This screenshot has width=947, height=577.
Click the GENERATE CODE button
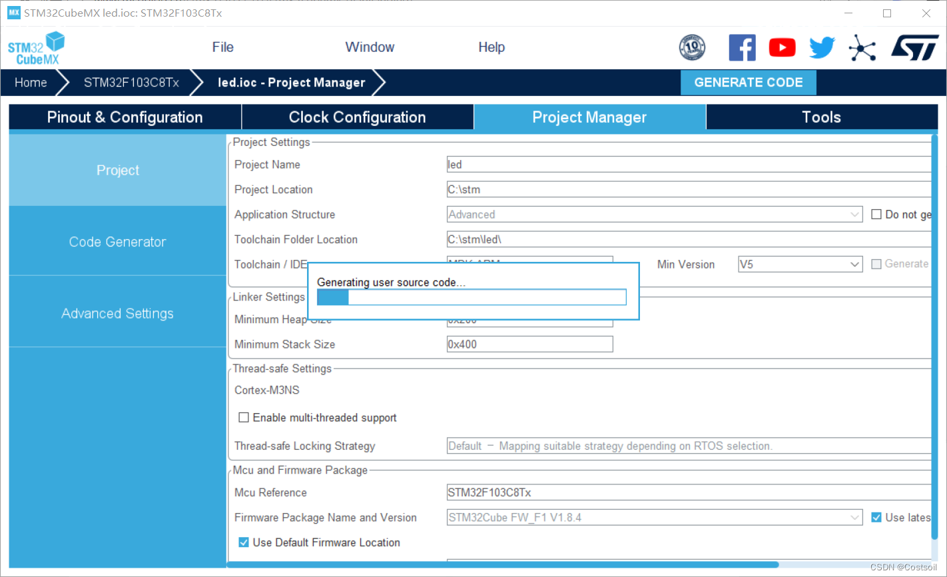tap(749, 83)
